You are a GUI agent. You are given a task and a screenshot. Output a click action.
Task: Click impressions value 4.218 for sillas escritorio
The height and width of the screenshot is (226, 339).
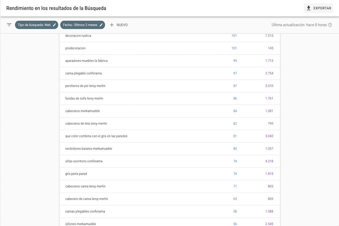point(270,161)
